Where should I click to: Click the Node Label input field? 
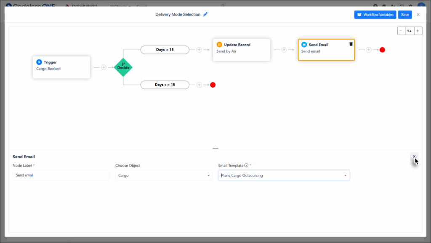pos(61,175)
